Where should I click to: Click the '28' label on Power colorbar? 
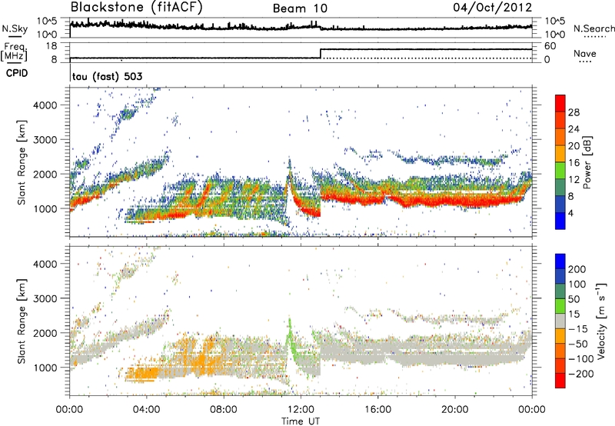[573, 112]
